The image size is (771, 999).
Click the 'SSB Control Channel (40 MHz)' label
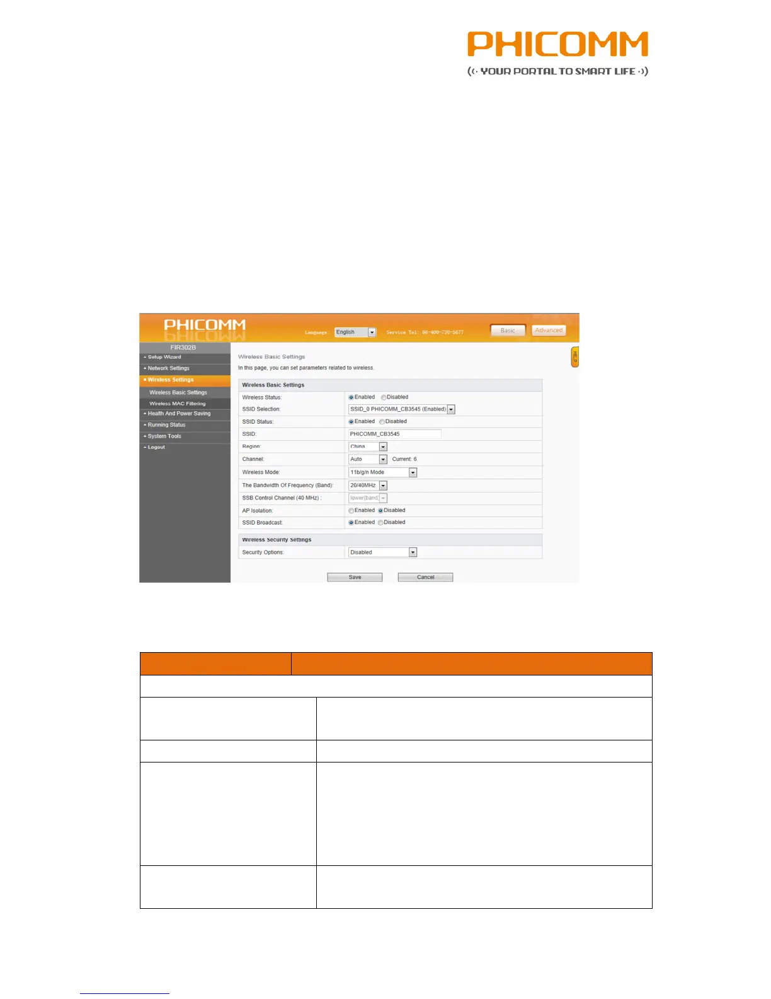(x=282, y=498)
